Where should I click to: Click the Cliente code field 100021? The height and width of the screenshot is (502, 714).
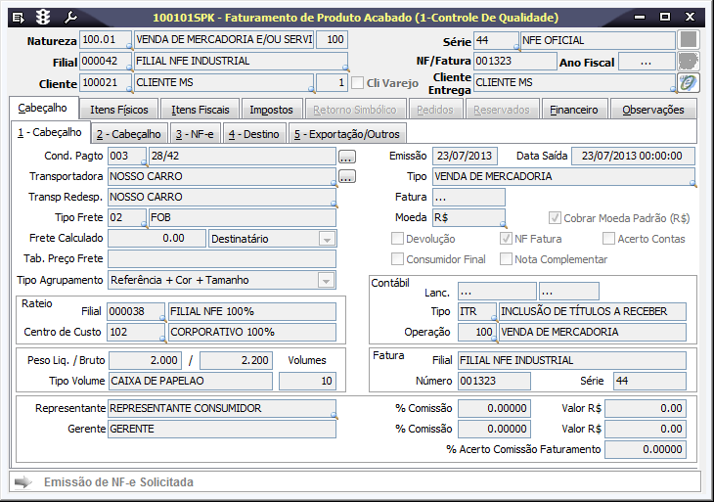[x=106, y=82]
